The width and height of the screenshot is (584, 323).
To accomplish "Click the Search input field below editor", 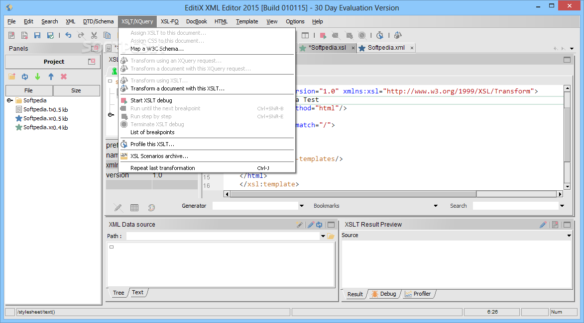I will tap(516, 206).
